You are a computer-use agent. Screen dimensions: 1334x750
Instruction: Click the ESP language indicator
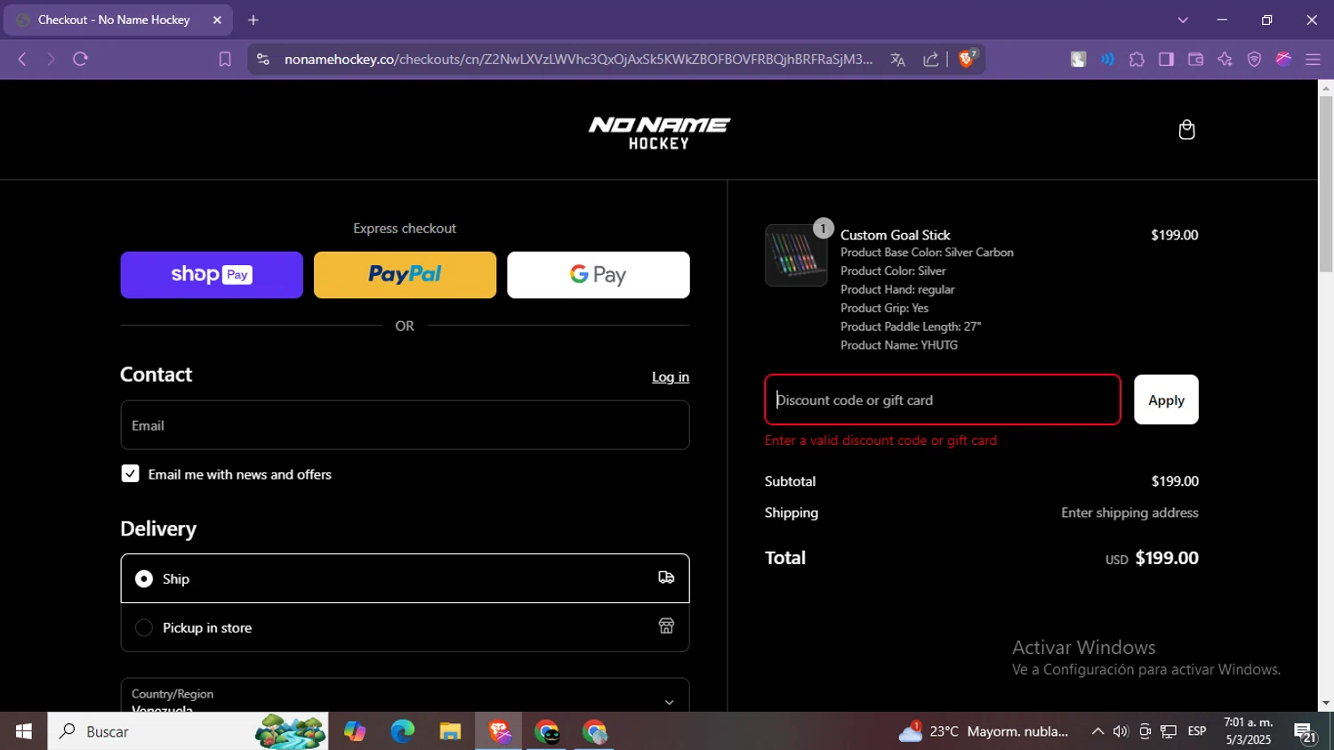[1197, 731]
